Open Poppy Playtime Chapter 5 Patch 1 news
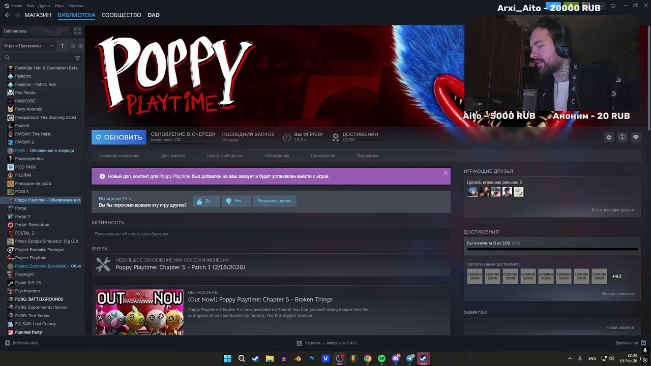The image size is (651, 366). (180, 267)
